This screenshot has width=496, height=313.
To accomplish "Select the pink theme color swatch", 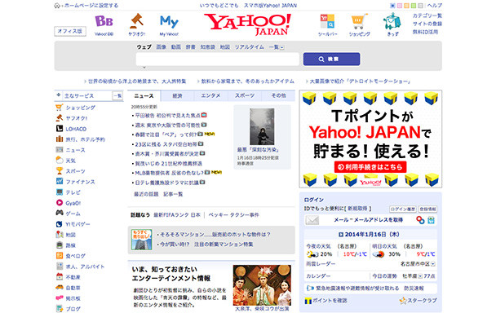I will point(400,6).
